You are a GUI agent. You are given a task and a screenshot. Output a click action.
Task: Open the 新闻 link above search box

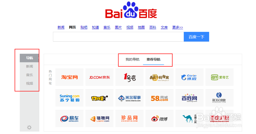61,27
